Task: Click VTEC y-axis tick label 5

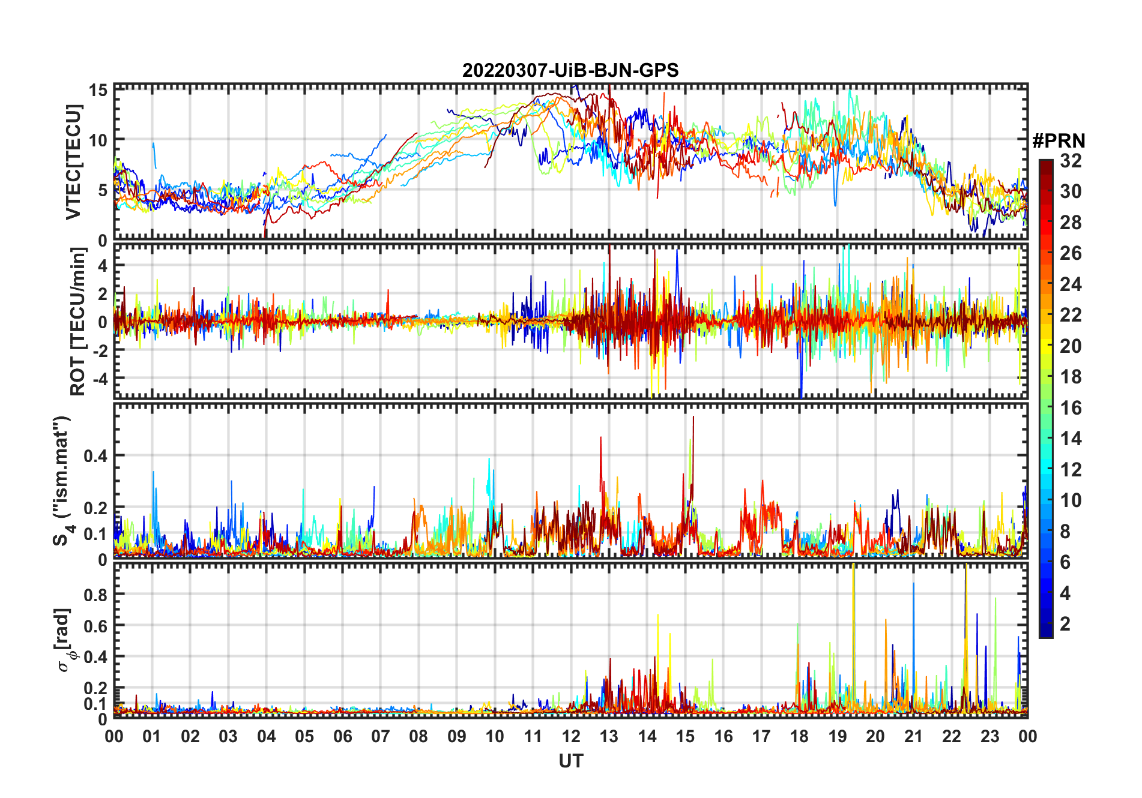Action: tap(103, 191)
